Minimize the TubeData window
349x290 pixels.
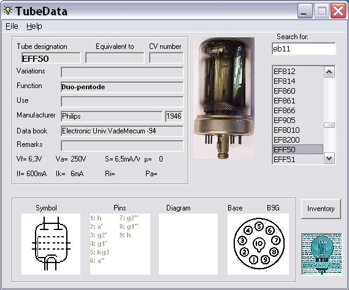[305, 11]
